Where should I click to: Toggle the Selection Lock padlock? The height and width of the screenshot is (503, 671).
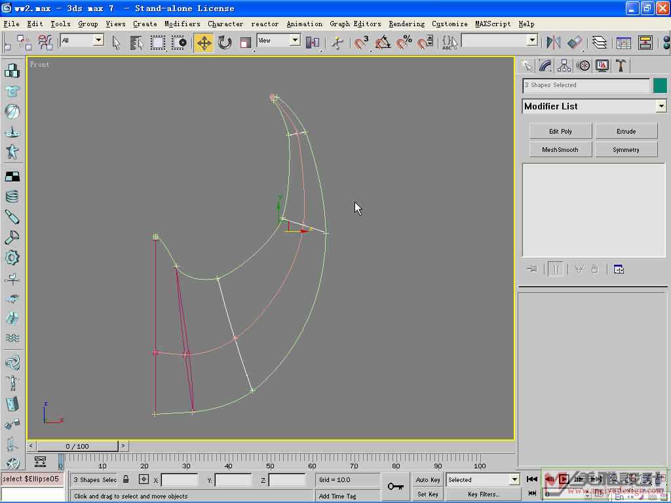click(126, 479)
